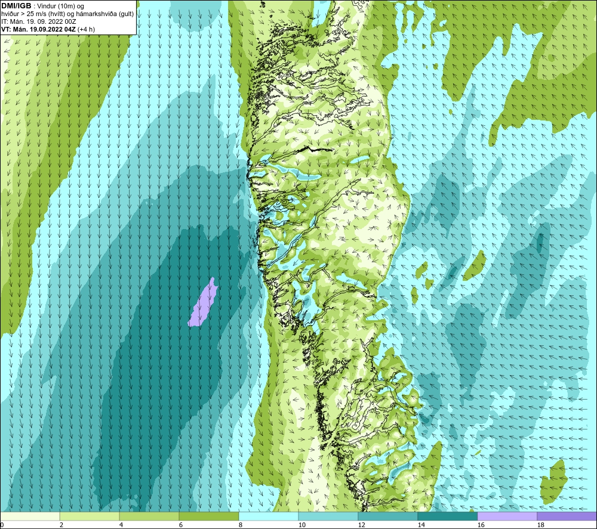Screen dimensions: 597x529
Task: Click the scale label '10'
Action: pyautogui.click(x=302, y=525)
